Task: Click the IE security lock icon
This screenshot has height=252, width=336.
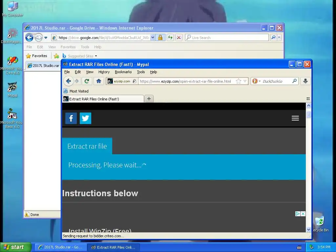Action: (160, 38)
